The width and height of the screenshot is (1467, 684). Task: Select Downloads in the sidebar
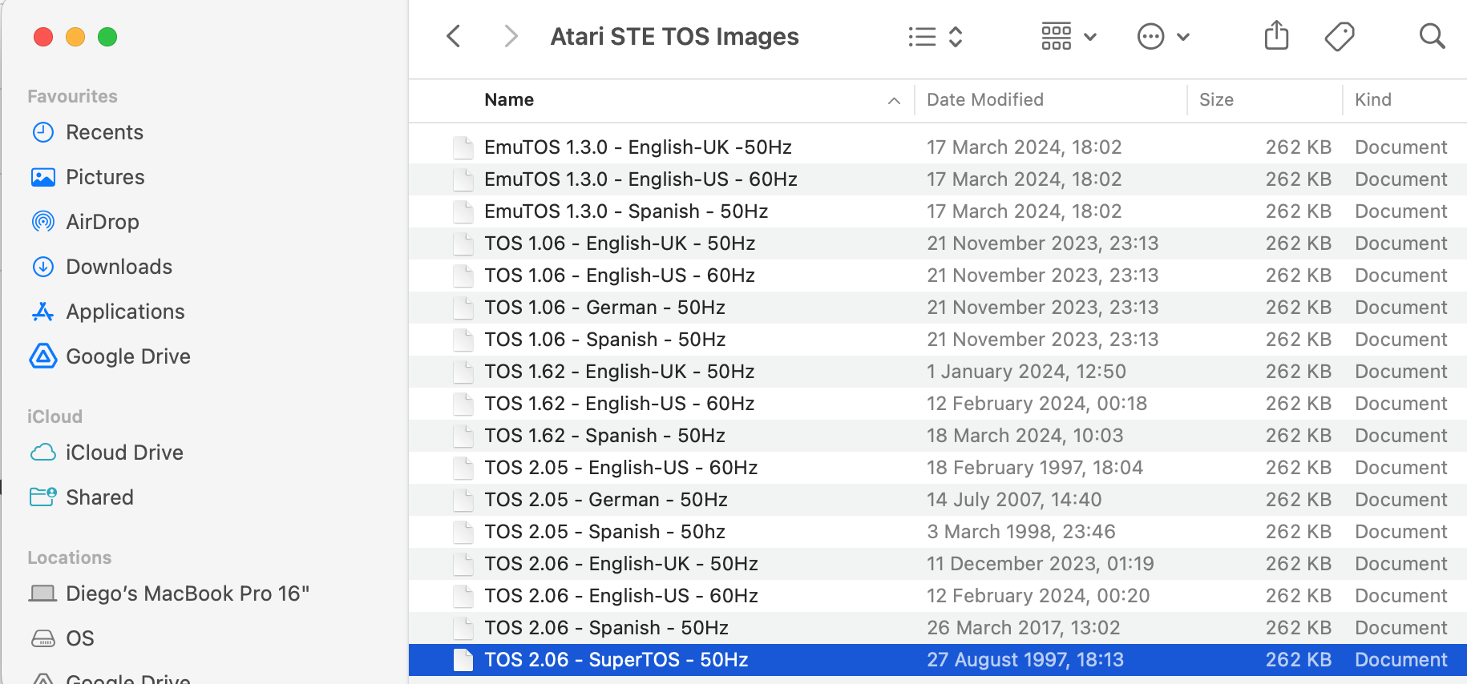tap(119, 267)
